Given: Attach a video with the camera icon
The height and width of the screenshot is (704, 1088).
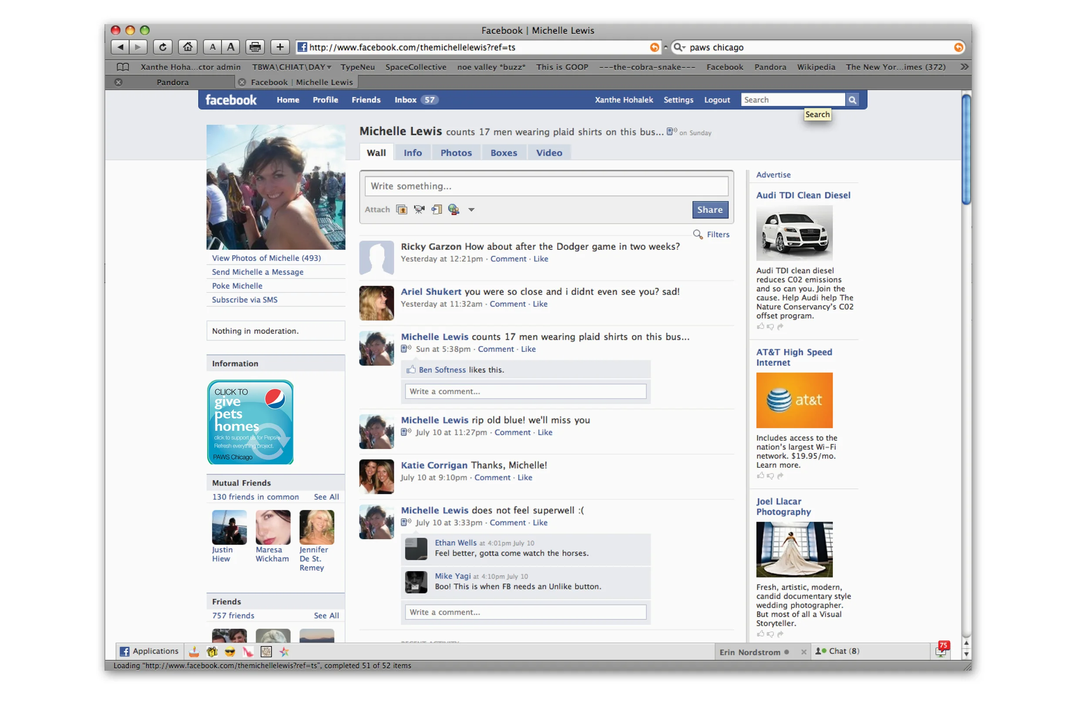Looking at the screenshot, I should 419,210.
